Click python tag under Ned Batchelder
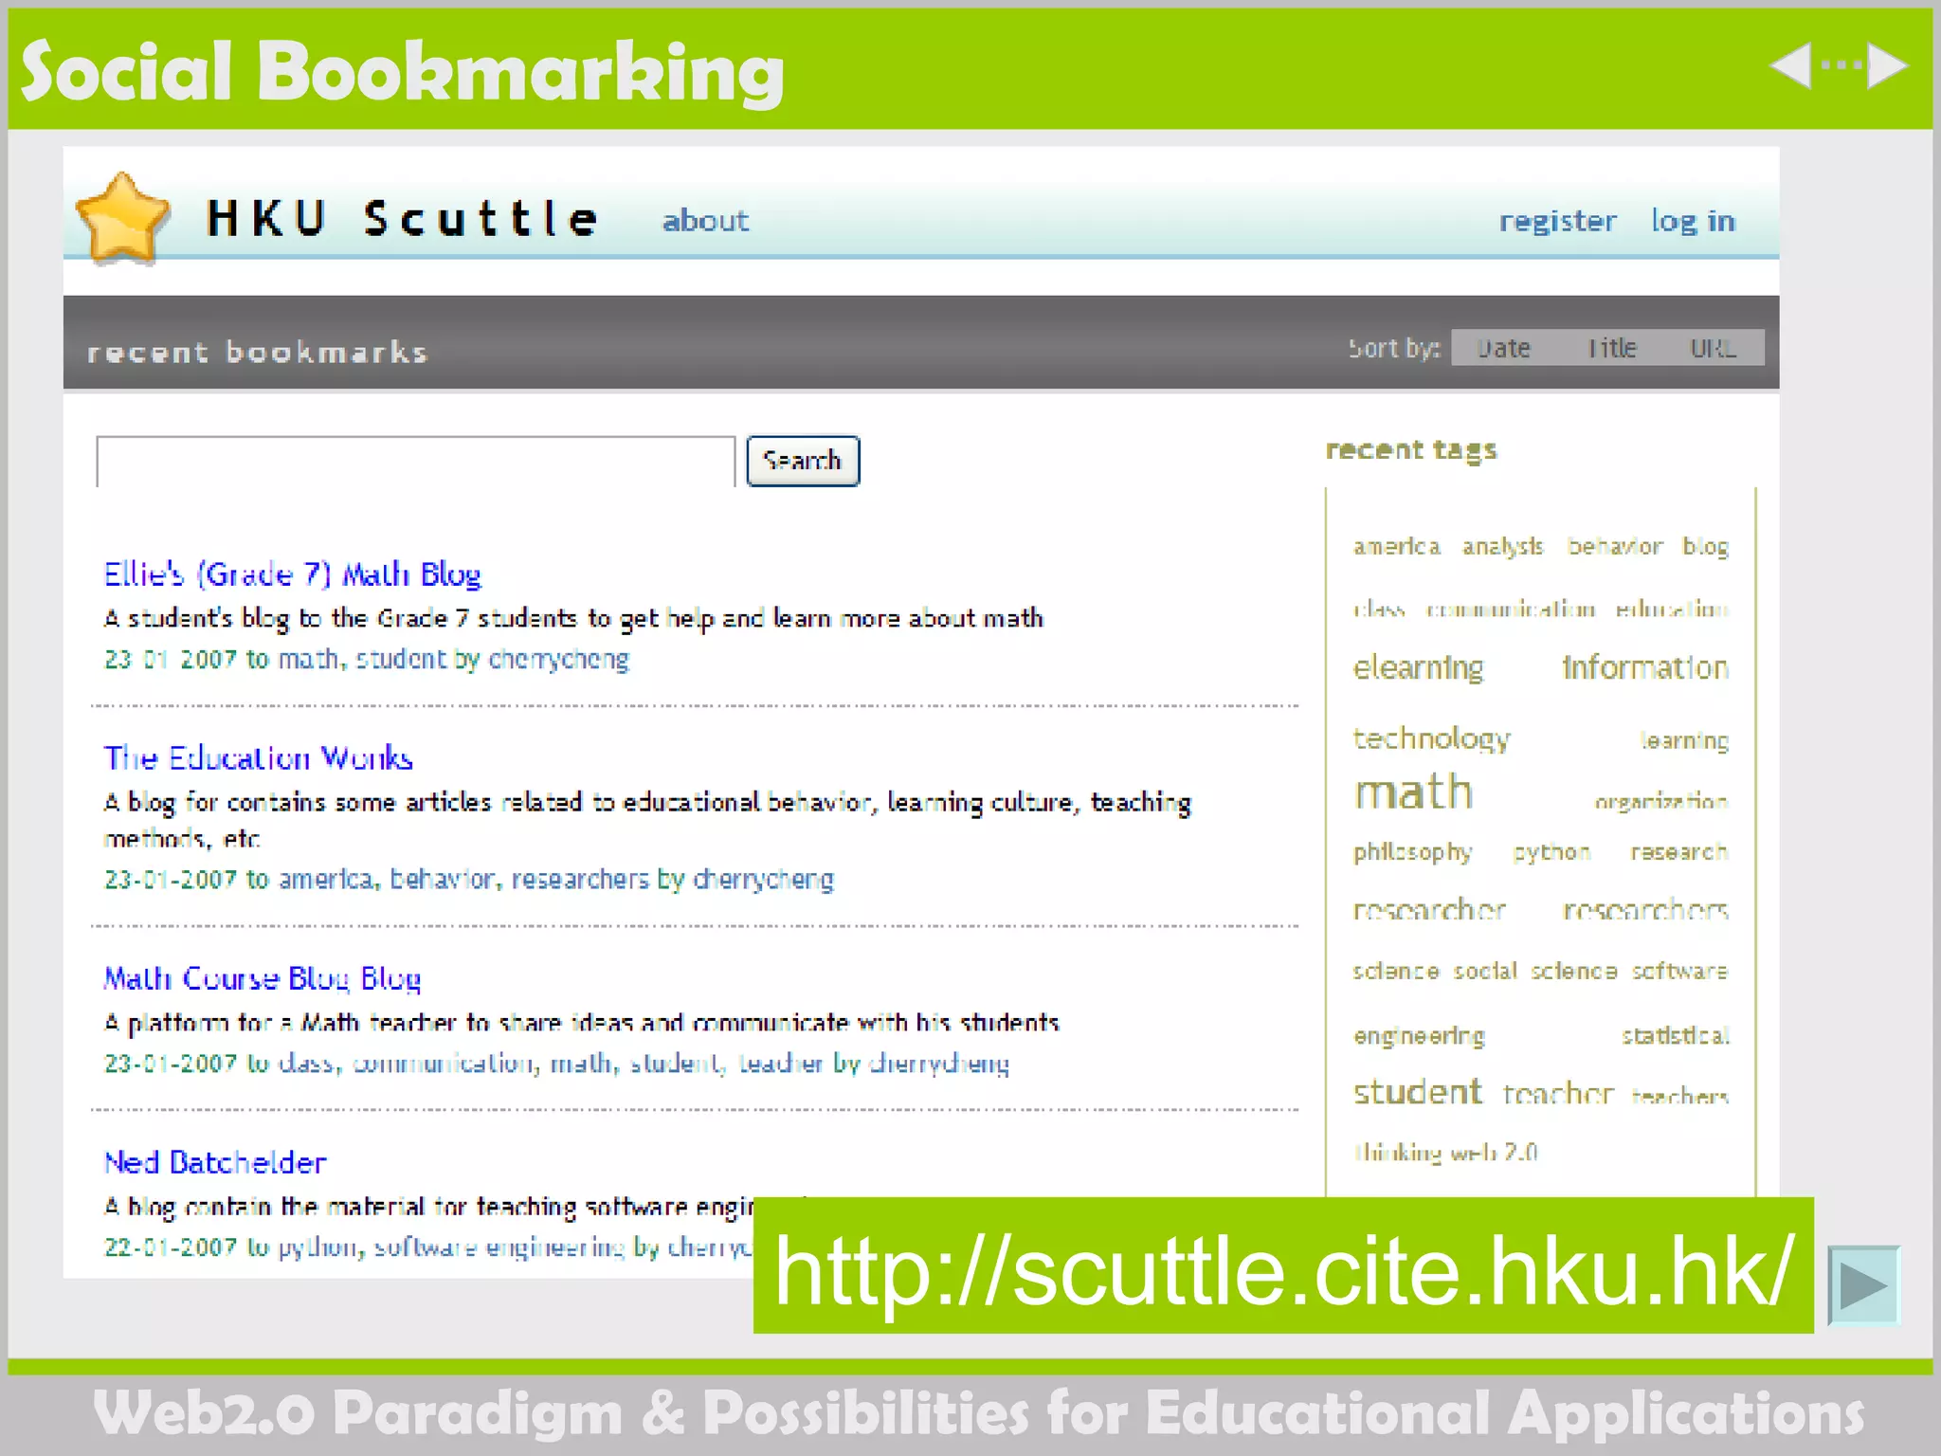1941x1456 pixels. point(319,1247)
